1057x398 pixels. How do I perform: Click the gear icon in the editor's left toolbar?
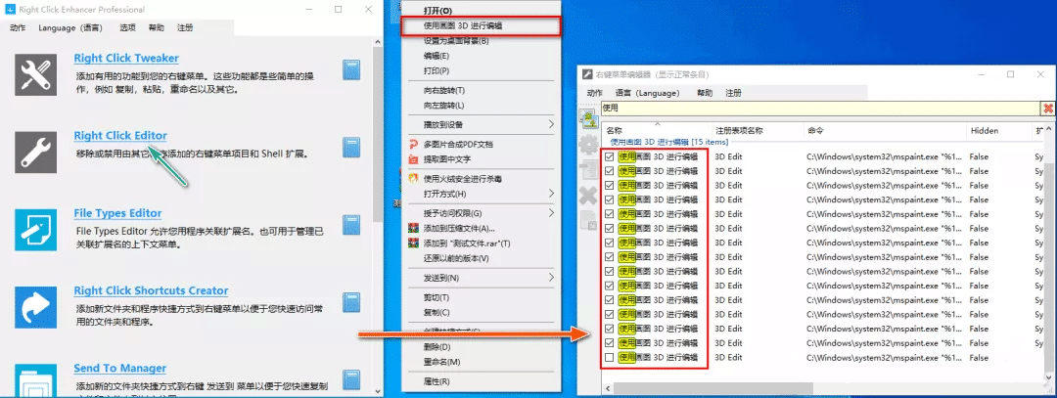(x=589, y=146)
